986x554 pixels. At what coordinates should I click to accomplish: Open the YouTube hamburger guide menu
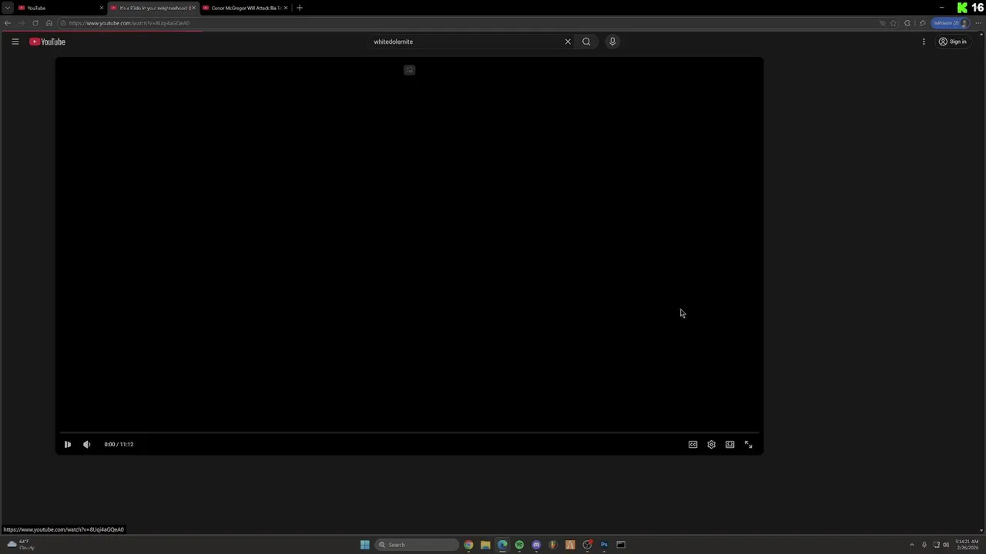click(x=15, y=42)
